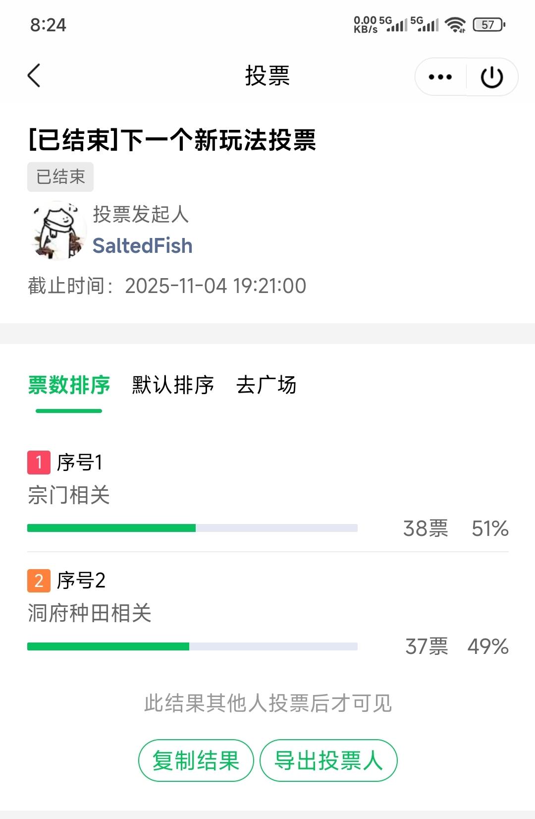Open SaltedFish profile name link
This screenshot has width=535, height=819.
(143, 246)
